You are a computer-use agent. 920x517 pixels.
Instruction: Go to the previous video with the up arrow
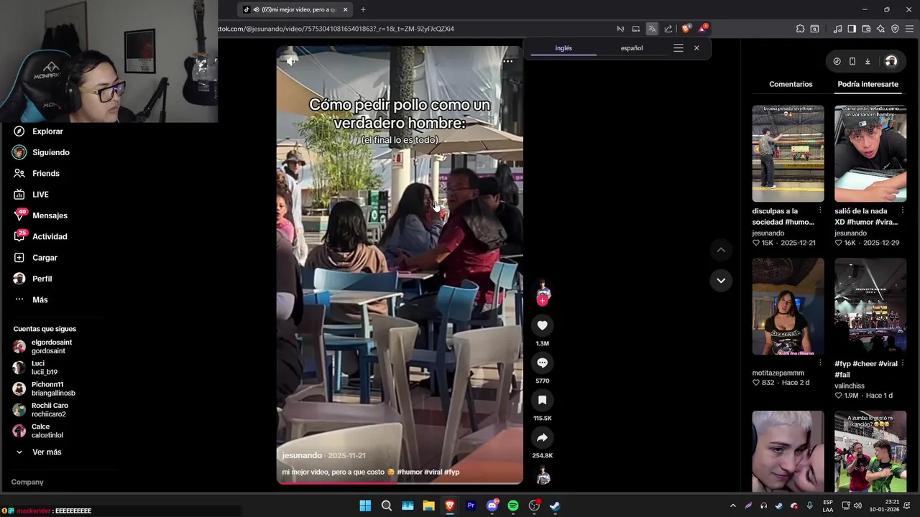[x=721, y=250]
